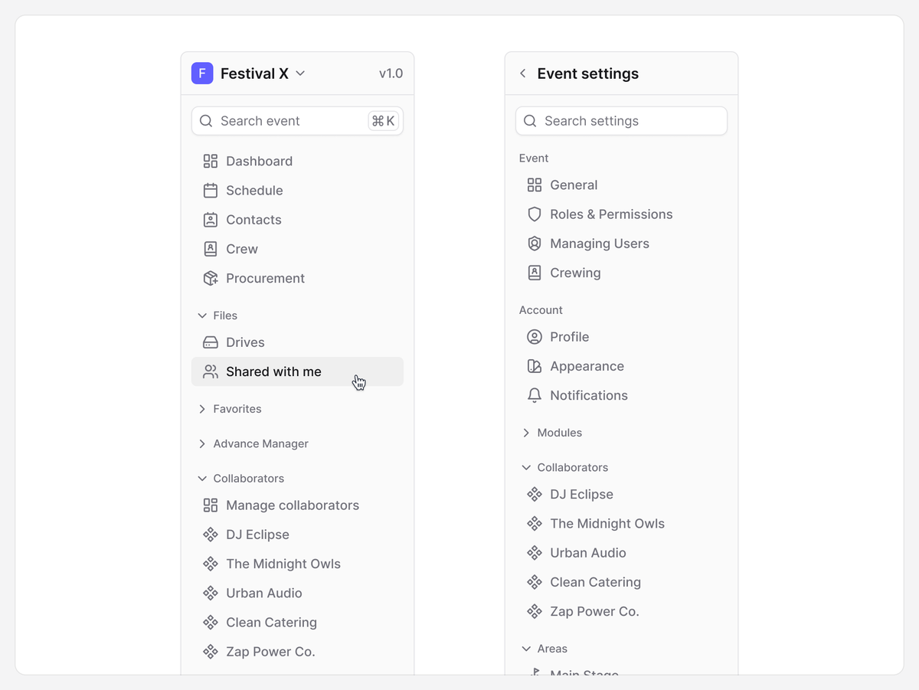Select Managing Users in Event settings
This screenshot has height=690, width=919.
coord(621,244)
